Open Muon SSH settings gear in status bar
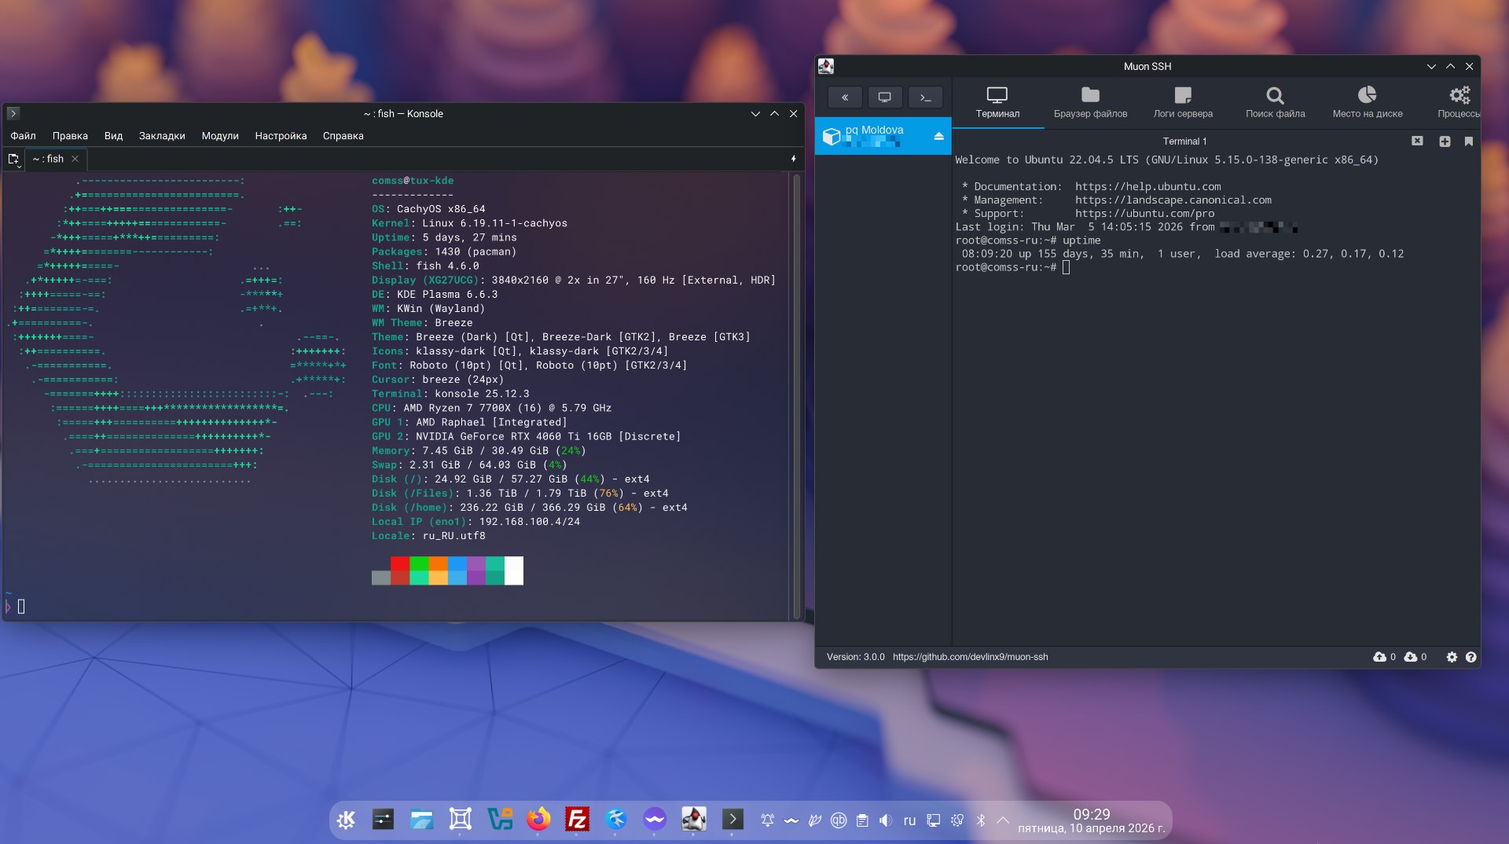The height and width of the screenshot is (844, 1509). pos(1452,657)
